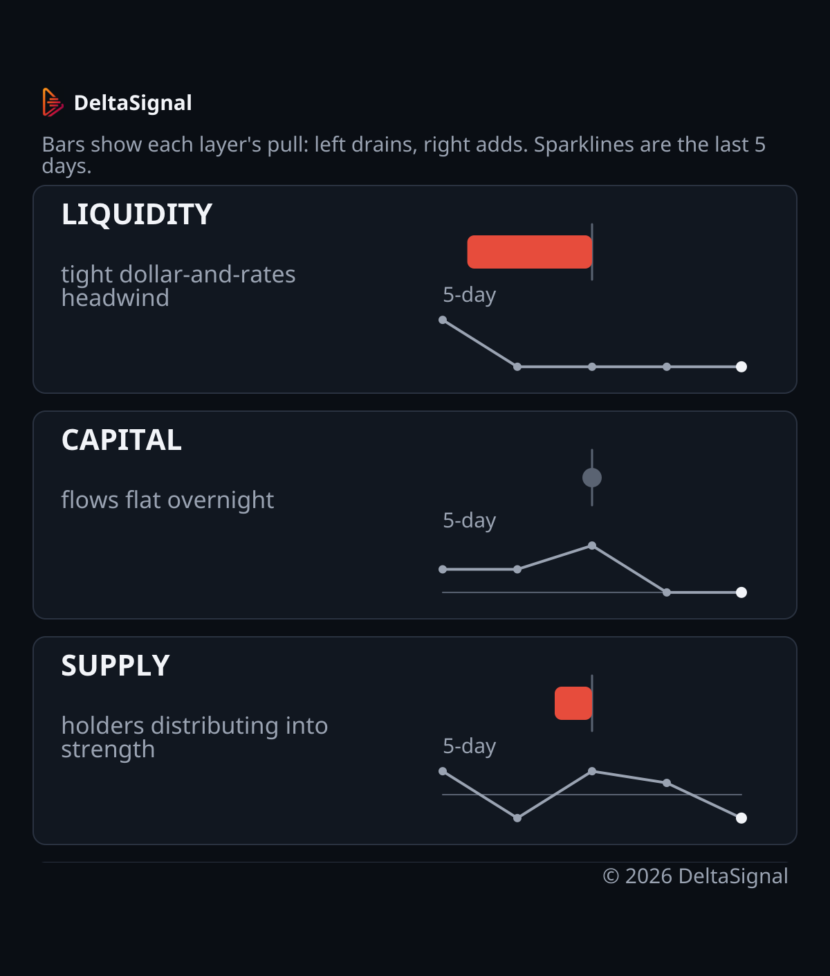Click the 5-day label in Liquidity card
This screenshot has height=976, width=830.
(x=470, y=295)
